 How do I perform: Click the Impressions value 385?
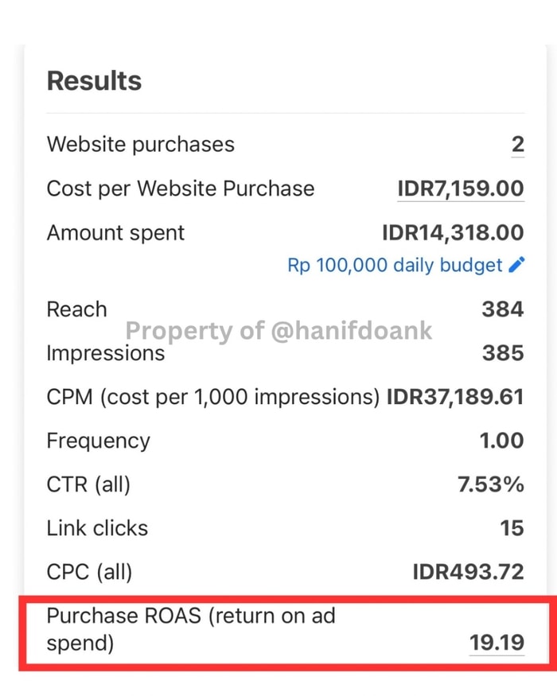pyautogui.click(x=503, y=353)
